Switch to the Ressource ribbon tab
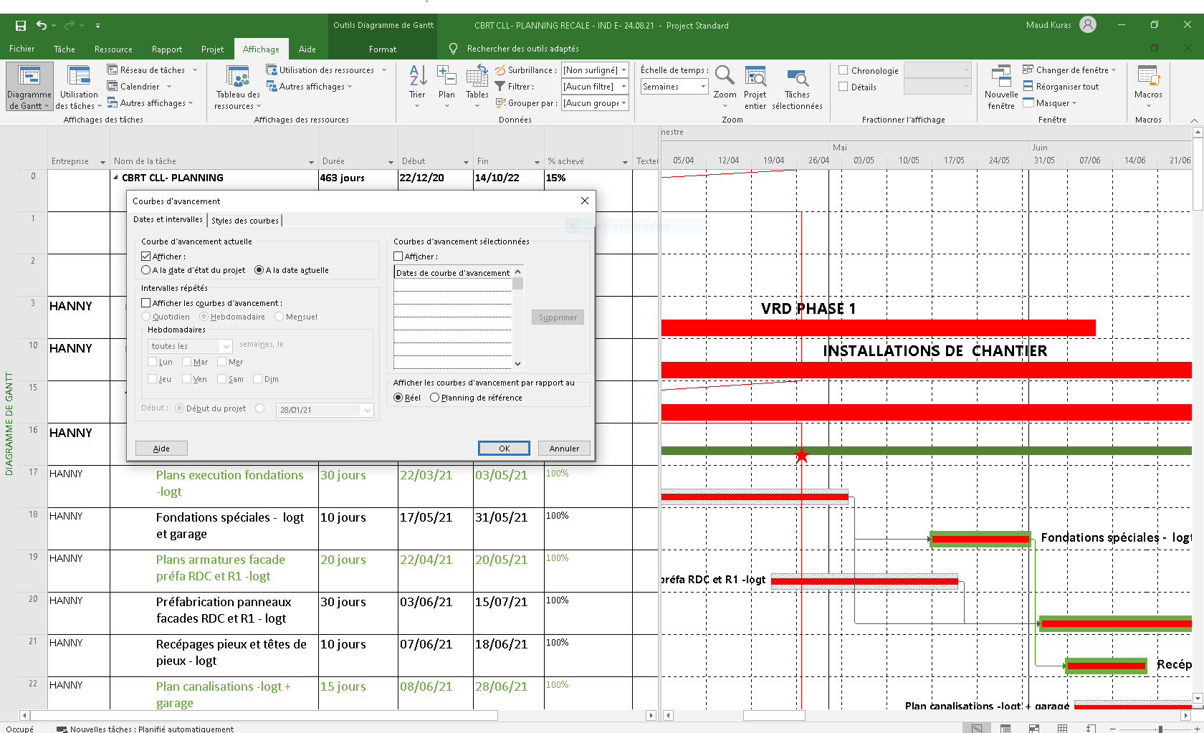 tap(113, 49)
